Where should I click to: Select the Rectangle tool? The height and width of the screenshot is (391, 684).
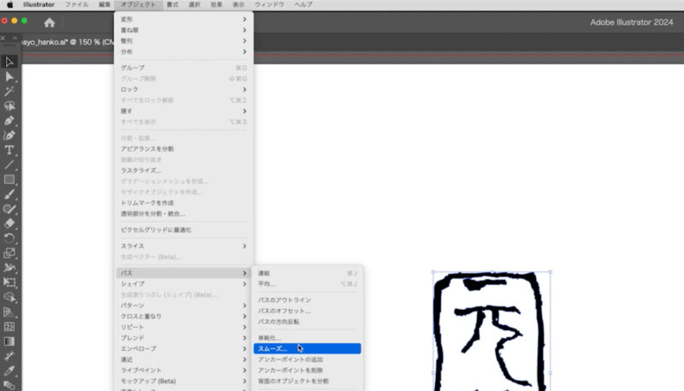click(9, 180)
